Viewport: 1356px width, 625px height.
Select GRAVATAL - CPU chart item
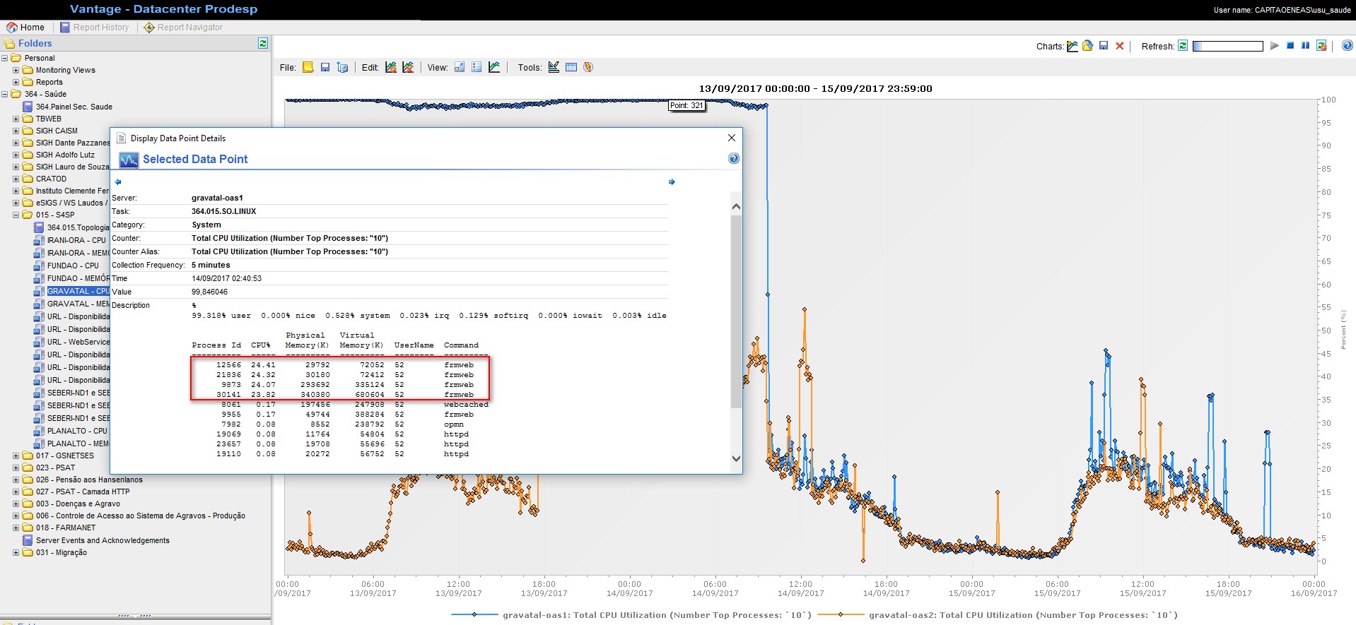click(78, 291)
